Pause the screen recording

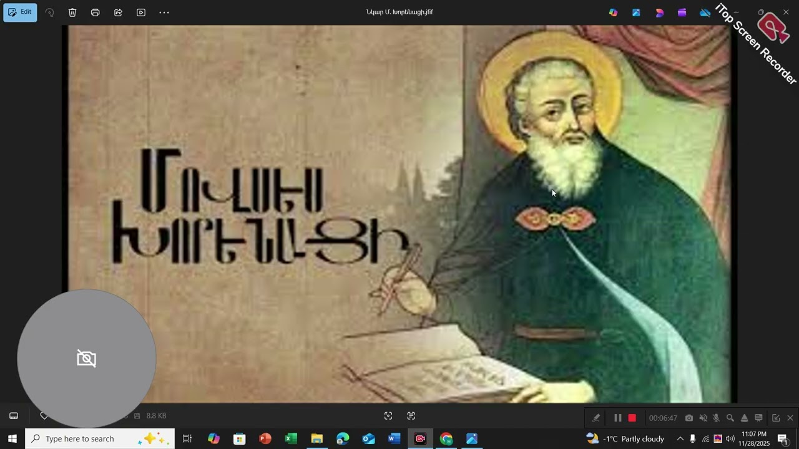pyautogui.click(x=617, y=418)
